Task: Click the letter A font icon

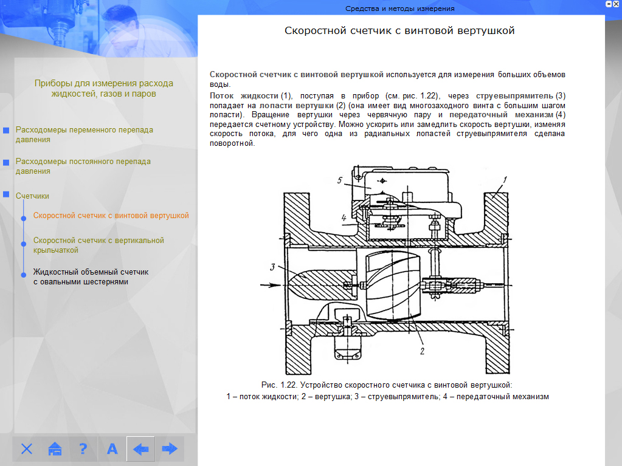Action: point(112,449)
